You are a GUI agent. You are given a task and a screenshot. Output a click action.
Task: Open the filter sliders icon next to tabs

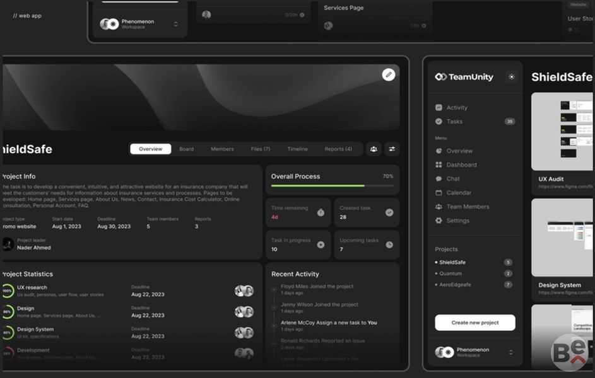point(392,149)
